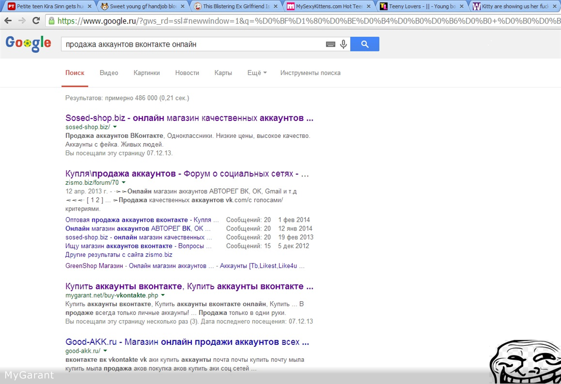The width and height of the screenshot is (561, 384).
Task: Switch to the Видео tab
Action: (109, 73)
